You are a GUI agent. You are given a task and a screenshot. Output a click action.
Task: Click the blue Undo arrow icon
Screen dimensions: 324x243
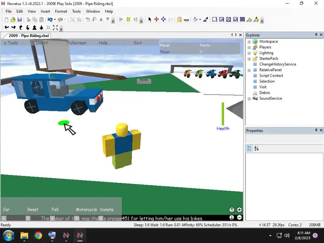(x=50, y=19)
